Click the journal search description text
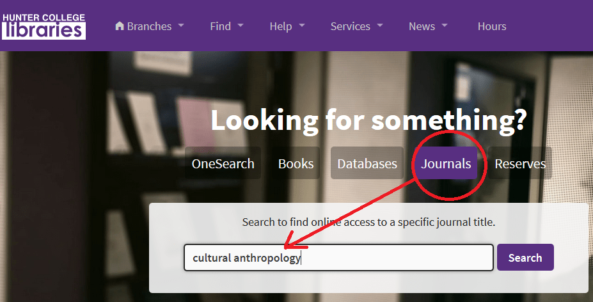This screenshot has height=302, width=593. (368, 222)
